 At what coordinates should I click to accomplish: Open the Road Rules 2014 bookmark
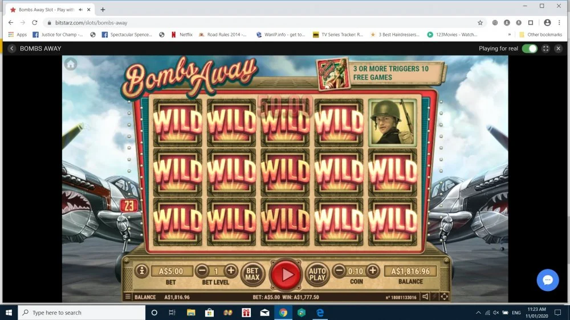tap(222, 35)
